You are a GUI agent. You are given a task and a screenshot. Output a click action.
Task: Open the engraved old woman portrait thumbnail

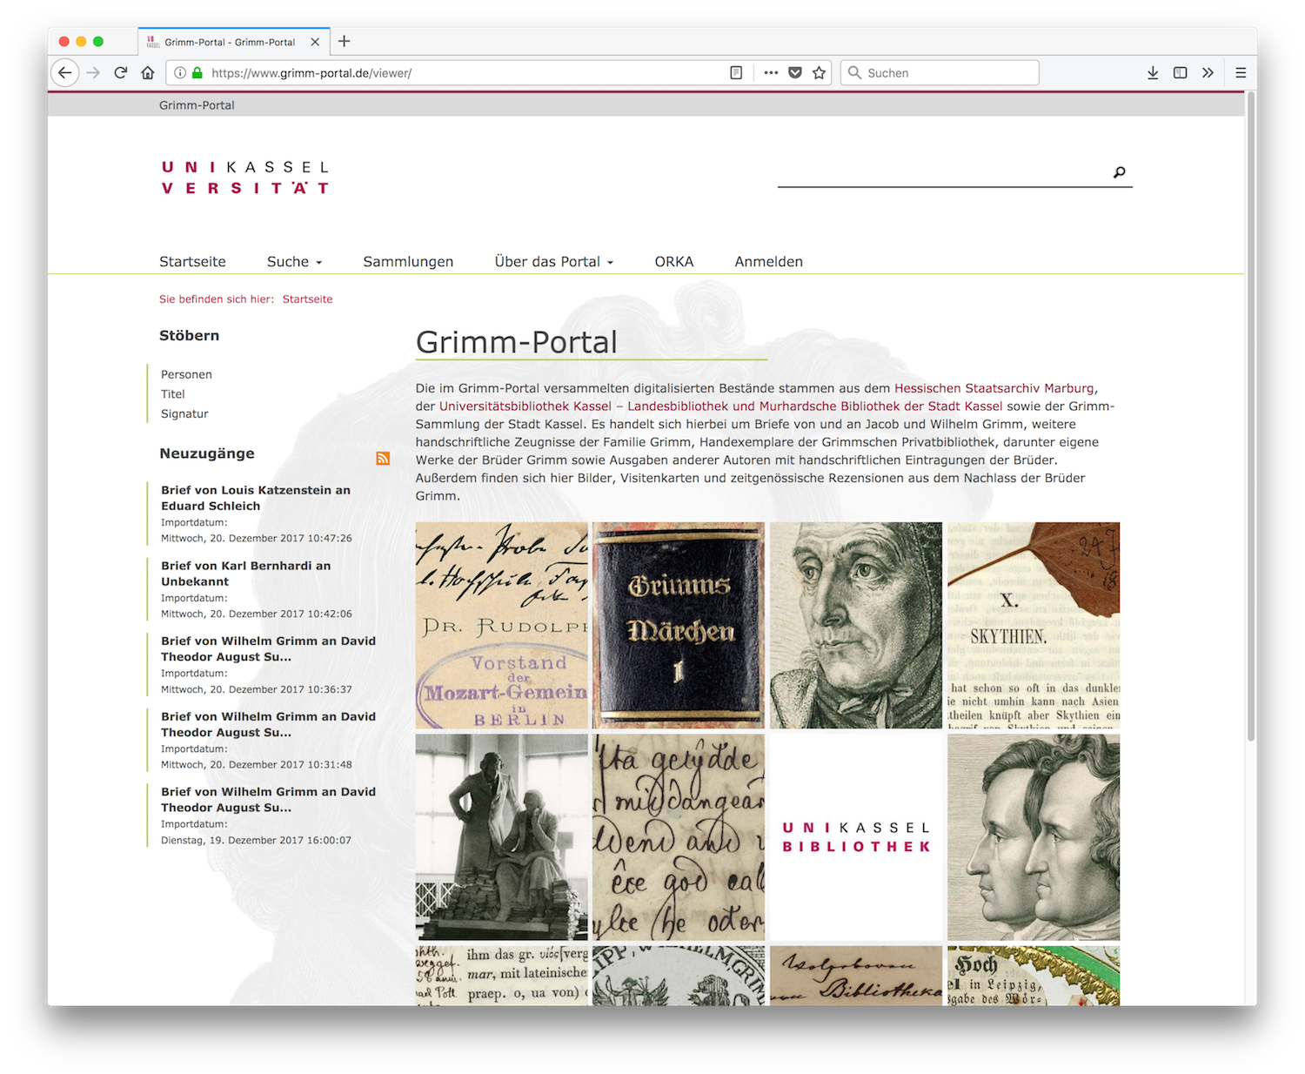(856, 625)
